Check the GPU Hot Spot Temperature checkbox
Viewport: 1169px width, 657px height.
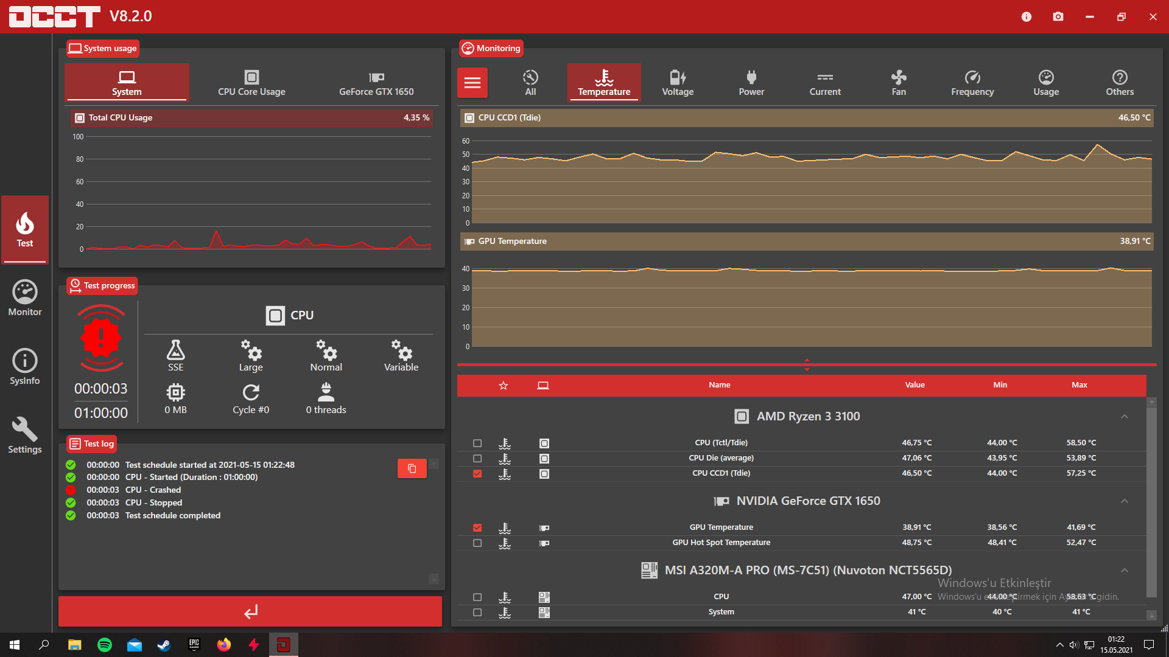(x=477, y=543)
